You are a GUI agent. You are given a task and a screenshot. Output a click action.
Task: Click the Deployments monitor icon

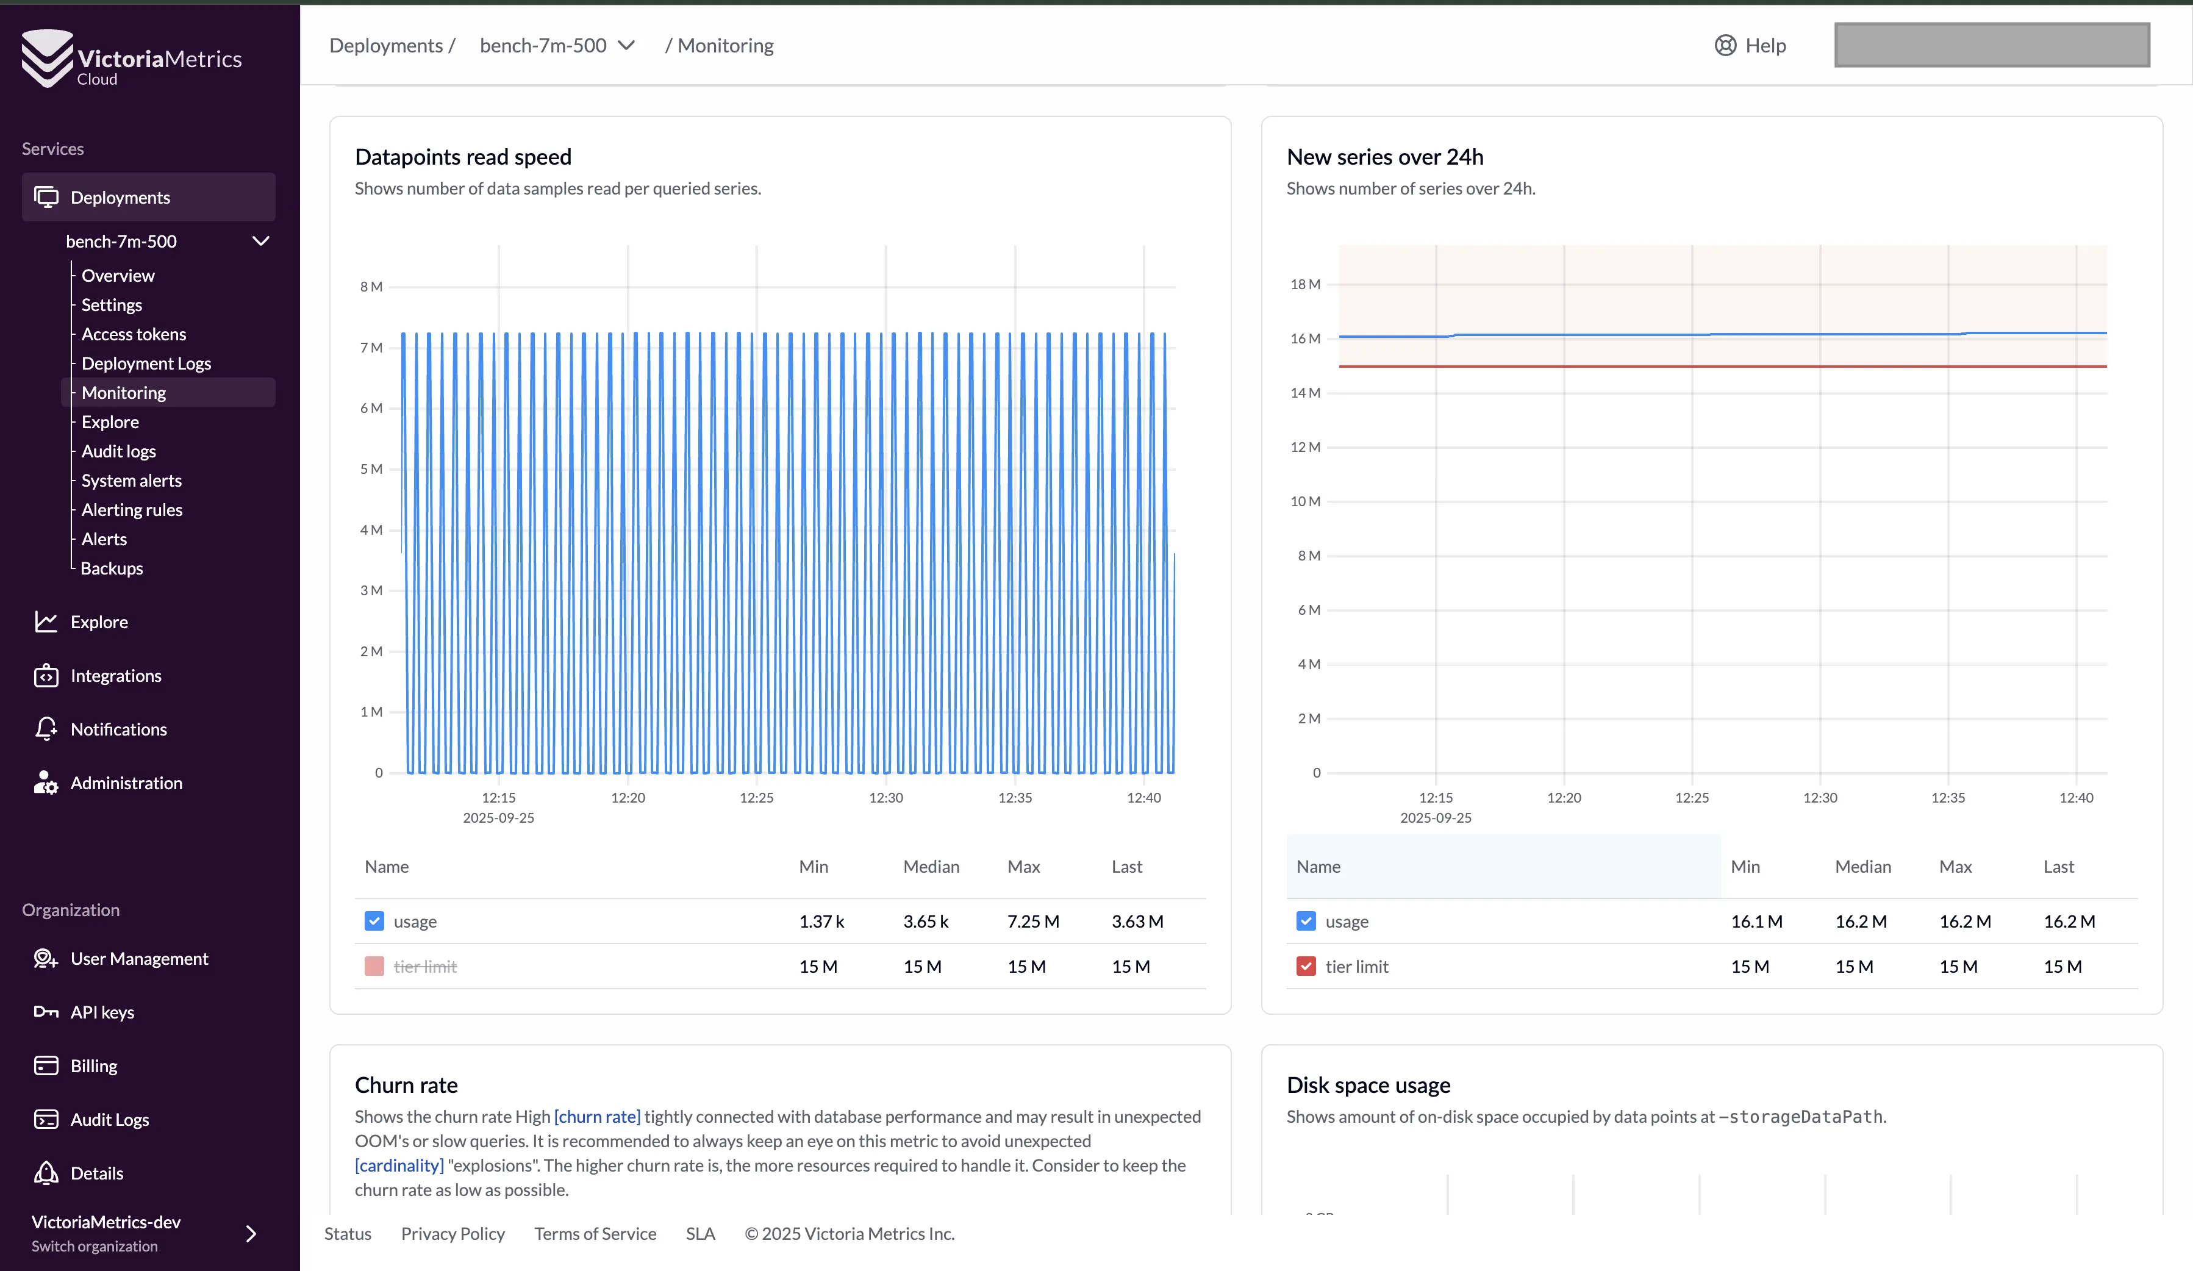(x=46, y=197)
